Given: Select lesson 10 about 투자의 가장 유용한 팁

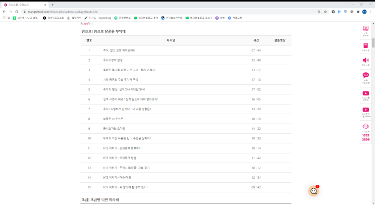Looking at the screenshot, I should tap(127, 138).
